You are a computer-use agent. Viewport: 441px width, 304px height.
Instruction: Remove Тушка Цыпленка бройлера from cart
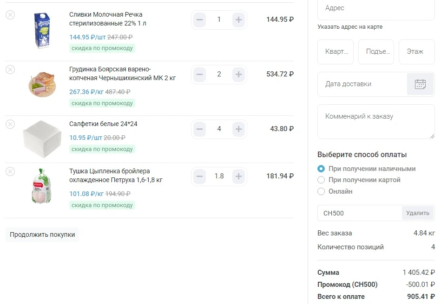10,171
